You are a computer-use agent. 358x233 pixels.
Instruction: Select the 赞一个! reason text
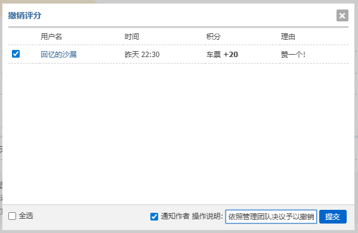(293, 55)
